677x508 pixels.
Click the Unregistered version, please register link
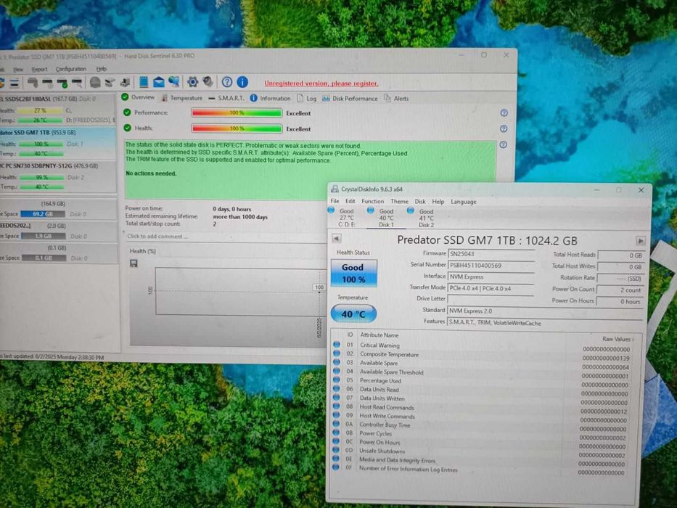(321, 83)
